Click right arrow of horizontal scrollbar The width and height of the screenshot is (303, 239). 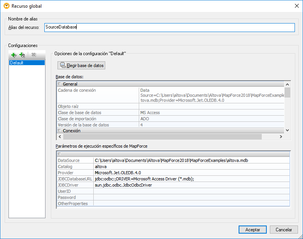281,137
